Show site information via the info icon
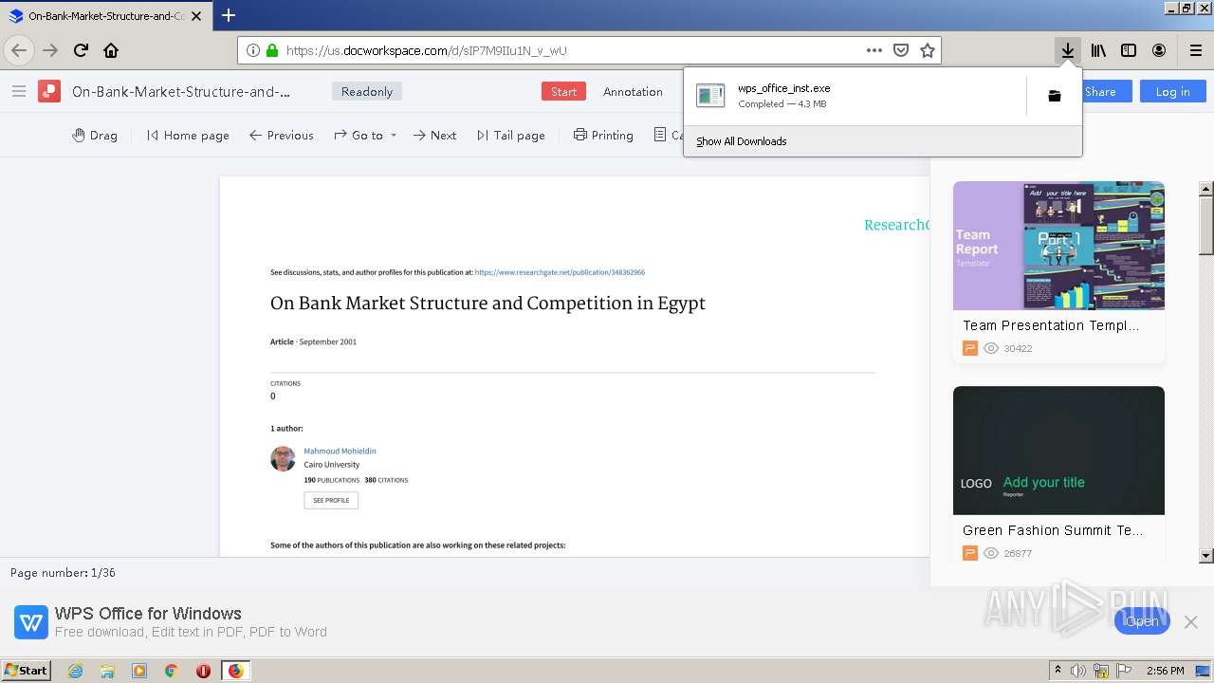The image size is (1214, 683). 253,50
